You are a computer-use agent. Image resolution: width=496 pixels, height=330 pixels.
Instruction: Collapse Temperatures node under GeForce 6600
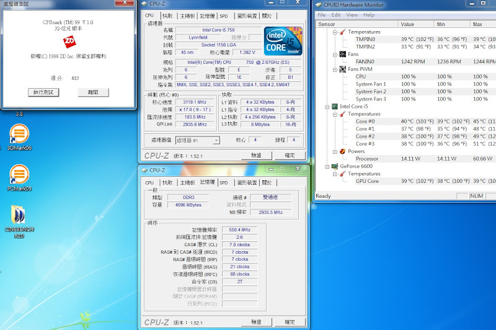click(x=335, y=174)
